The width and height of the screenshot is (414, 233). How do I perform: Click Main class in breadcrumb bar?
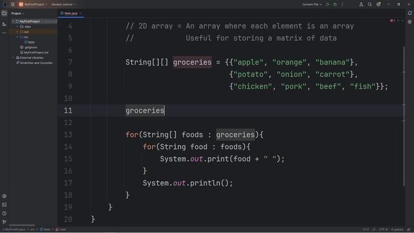pyautogui.click(x=45, y=230)
